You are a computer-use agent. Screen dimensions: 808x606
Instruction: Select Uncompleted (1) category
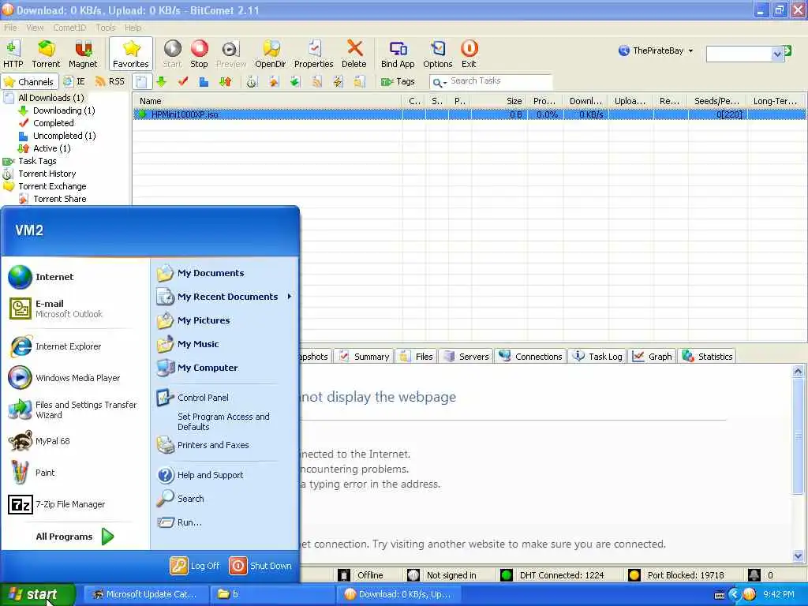point(64,136)
